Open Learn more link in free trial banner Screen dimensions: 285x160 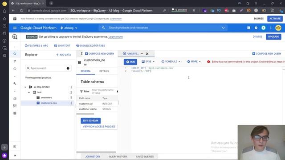click(116, 19)
